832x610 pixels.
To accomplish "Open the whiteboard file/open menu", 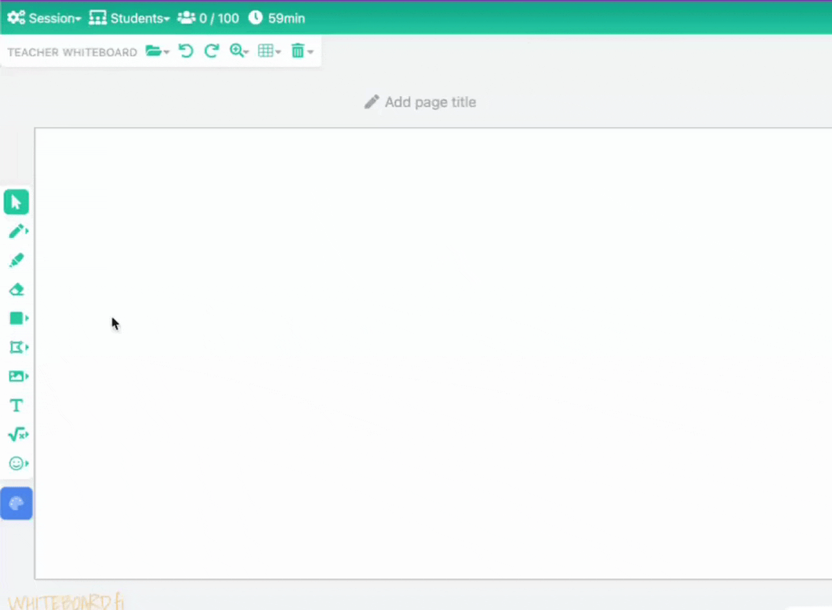I will 157,51.
